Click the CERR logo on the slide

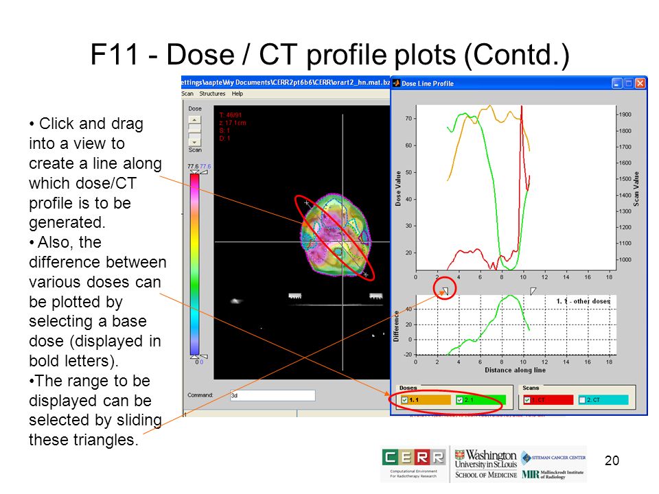tap(414, 463)
